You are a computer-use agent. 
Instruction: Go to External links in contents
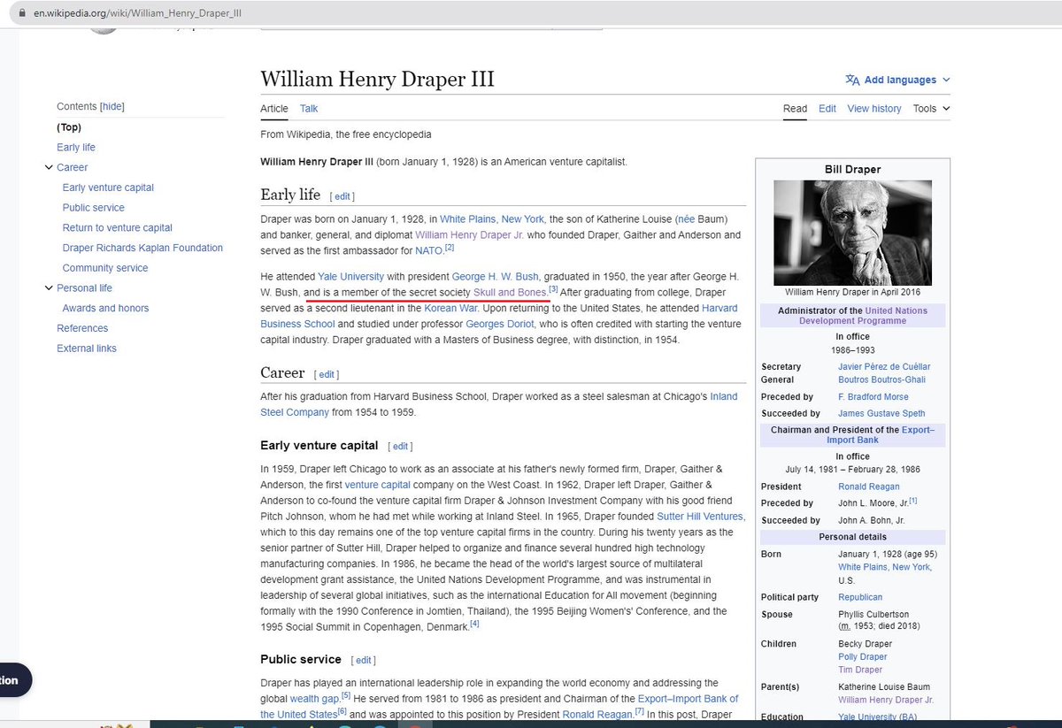click(x=87, y=349)
